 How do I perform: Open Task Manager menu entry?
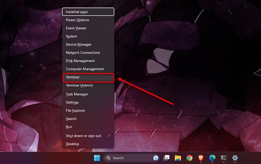[x=88, y=94]
